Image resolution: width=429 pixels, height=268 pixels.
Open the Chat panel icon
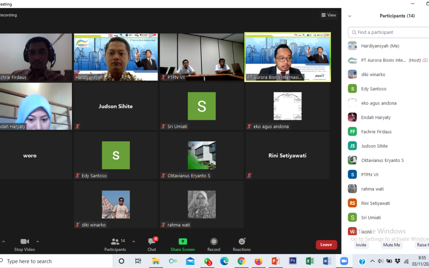tap(152, 241)
